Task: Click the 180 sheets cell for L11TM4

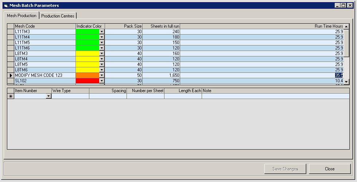Action: pyautogui.click(x=161, y=37)
